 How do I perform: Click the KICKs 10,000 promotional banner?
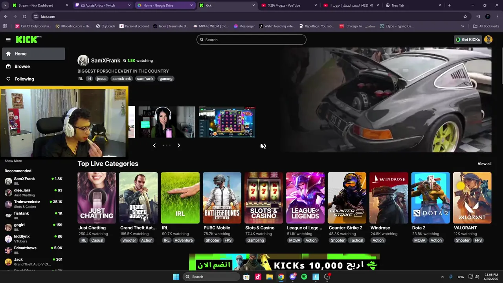click(x=284, y=263)
